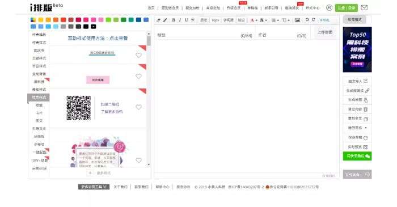Pick the multicolor palette swatch

[x=33, y=20]
